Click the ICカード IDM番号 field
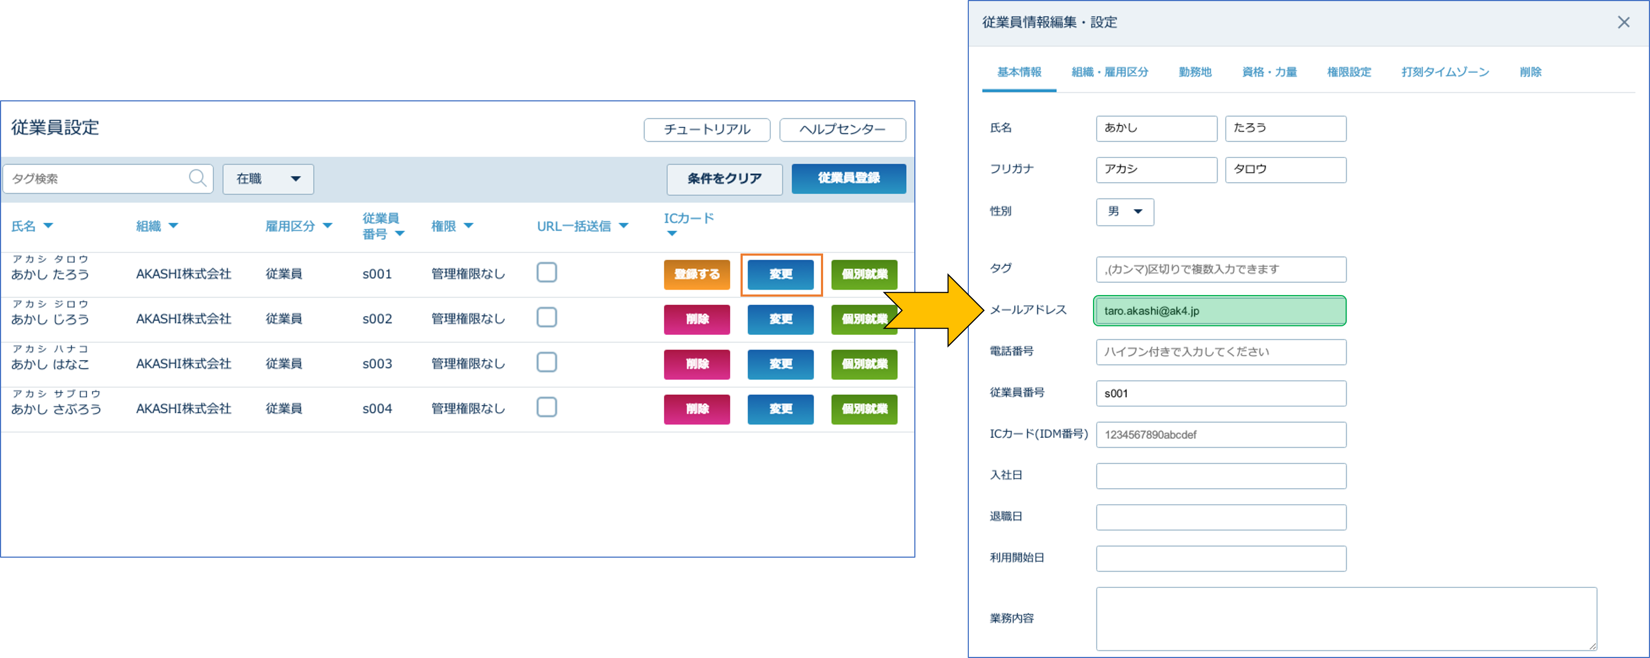The image size is (1650, 658). coord(1221,435)
